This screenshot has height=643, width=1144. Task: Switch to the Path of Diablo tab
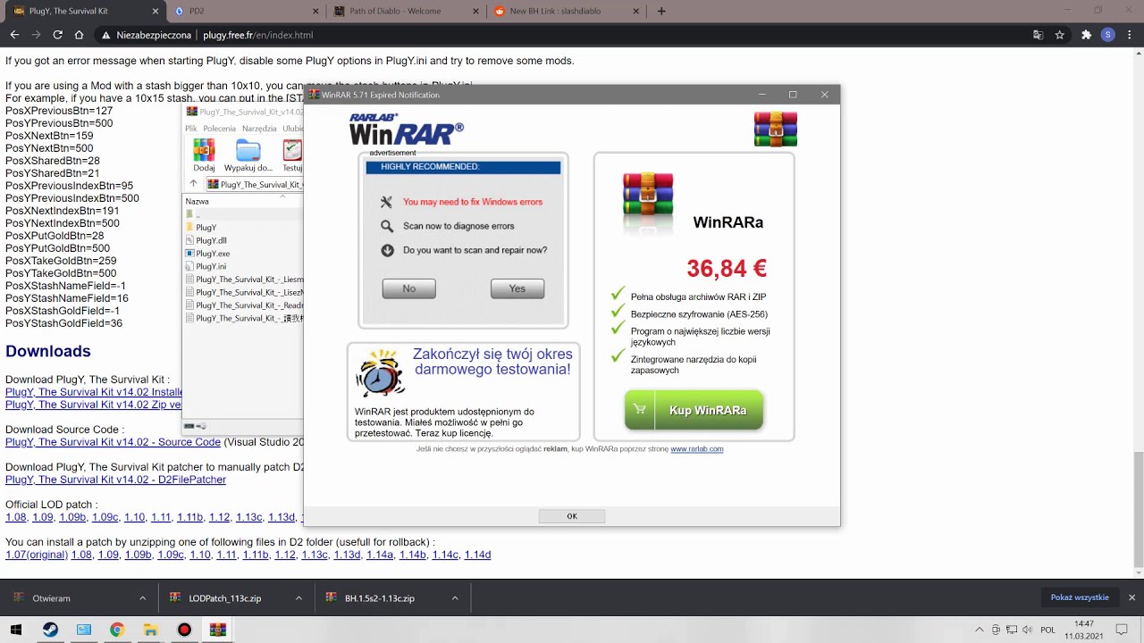(406, 12)
